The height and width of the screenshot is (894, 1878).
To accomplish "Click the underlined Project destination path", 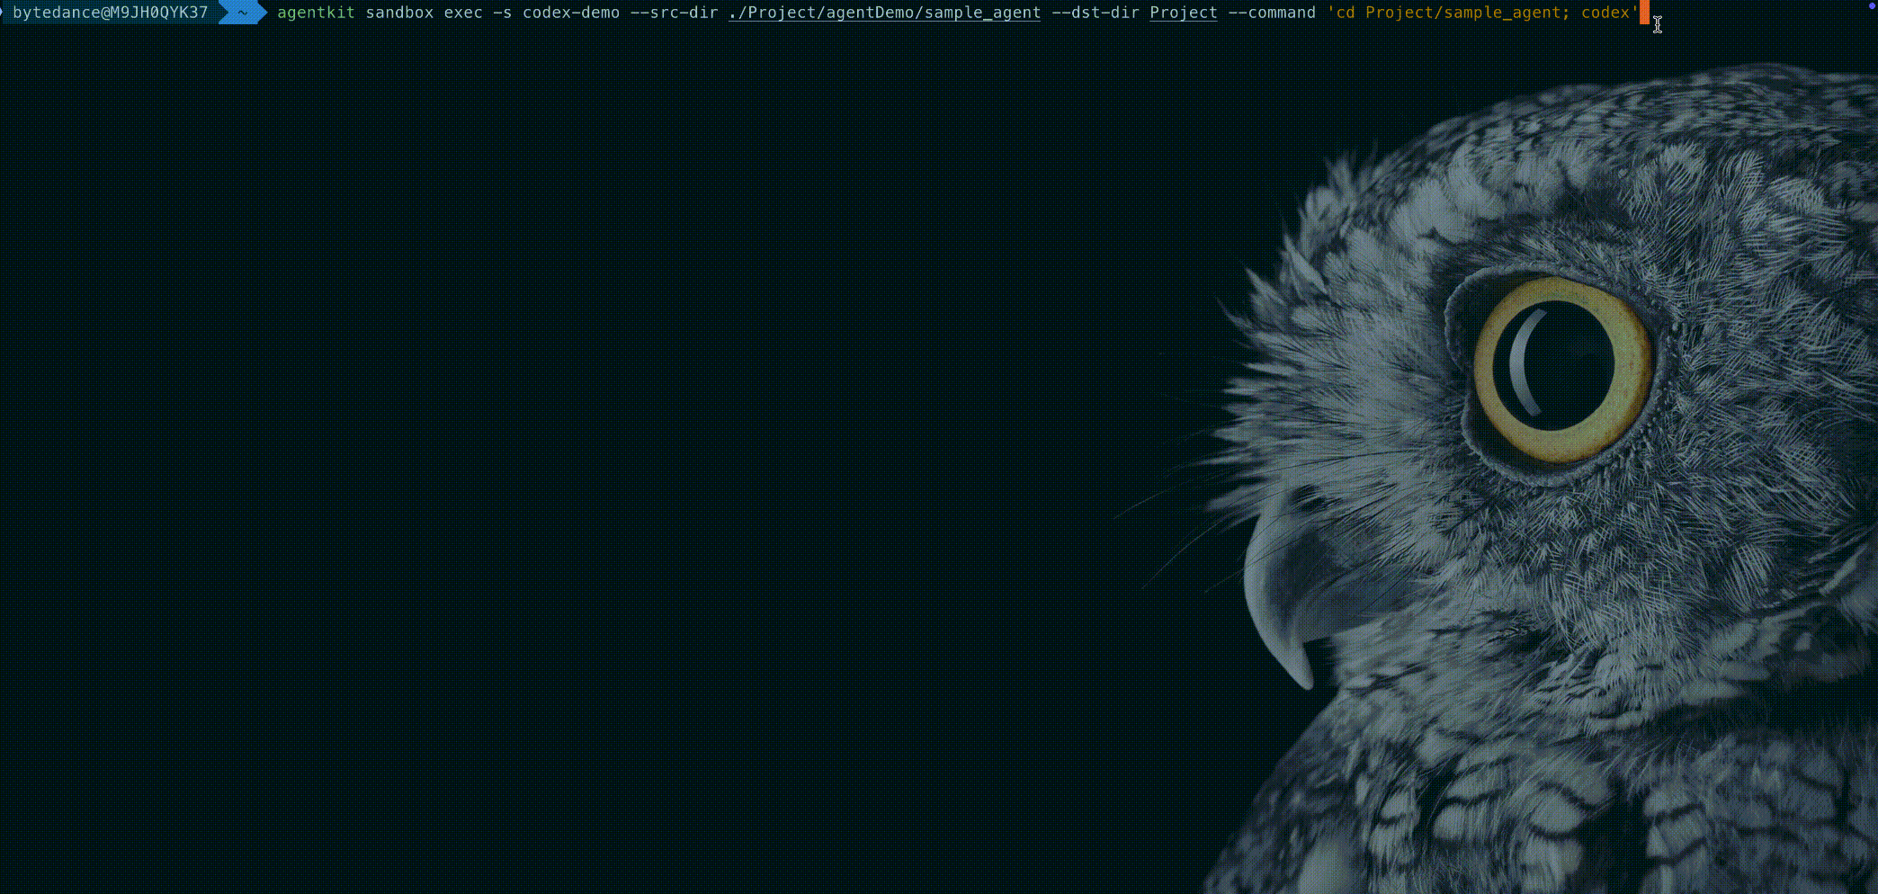I will [x=1184, y=13].
